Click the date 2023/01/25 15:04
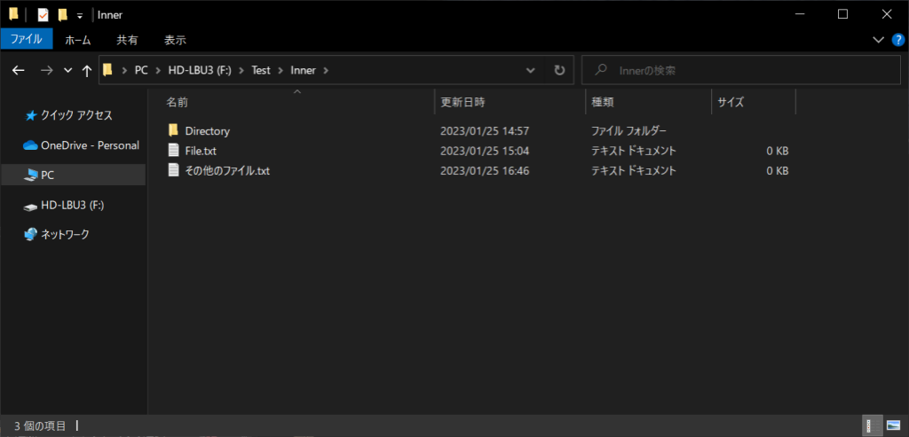Image resolution: width=909 pixels, height=437 pixels. click(485, 151)
